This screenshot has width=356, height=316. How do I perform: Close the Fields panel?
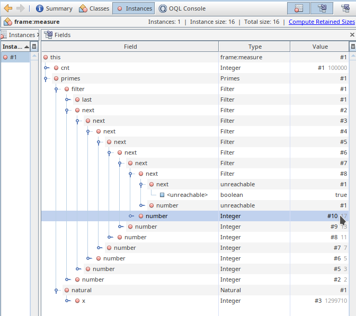(352, 35)
